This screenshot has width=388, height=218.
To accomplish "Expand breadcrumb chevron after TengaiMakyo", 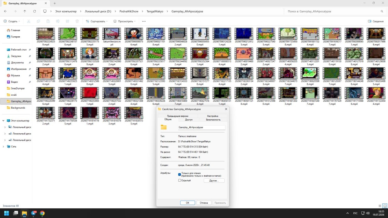I will pyautogui.click(x=167, y=11).
